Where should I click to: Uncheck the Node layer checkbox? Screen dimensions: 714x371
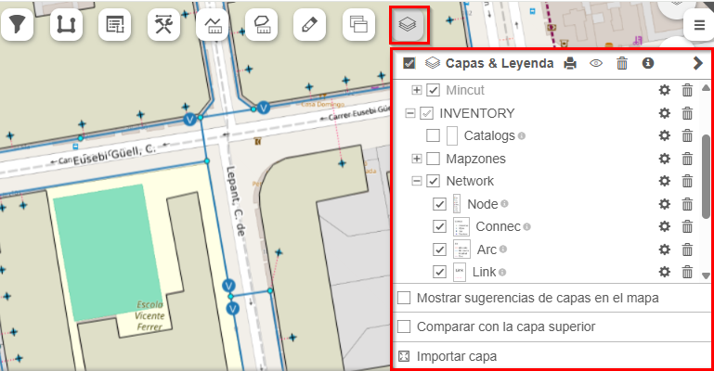coord(440,204)
